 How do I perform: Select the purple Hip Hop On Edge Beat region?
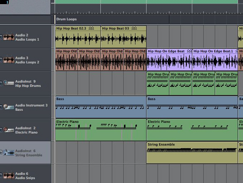pos(169,59)
